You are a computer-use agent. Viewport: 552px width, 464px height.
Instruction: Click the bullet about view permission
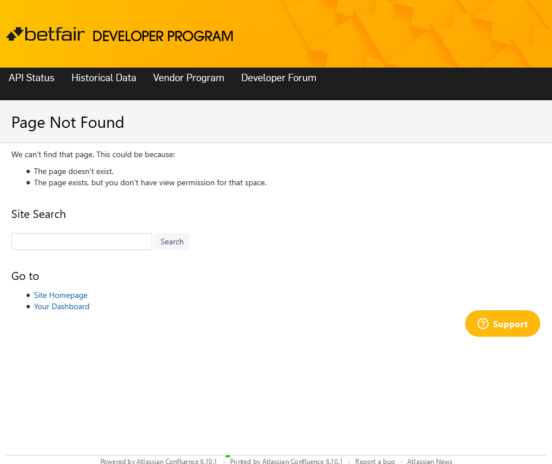(x=150, y=183)
